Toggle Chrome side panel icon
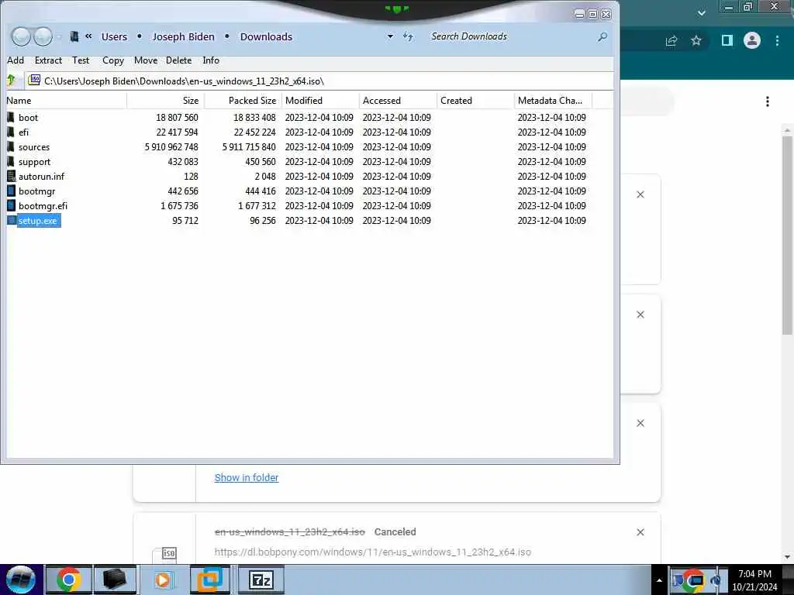The height and width of the screenshot is (595, 794). [727, 40]
